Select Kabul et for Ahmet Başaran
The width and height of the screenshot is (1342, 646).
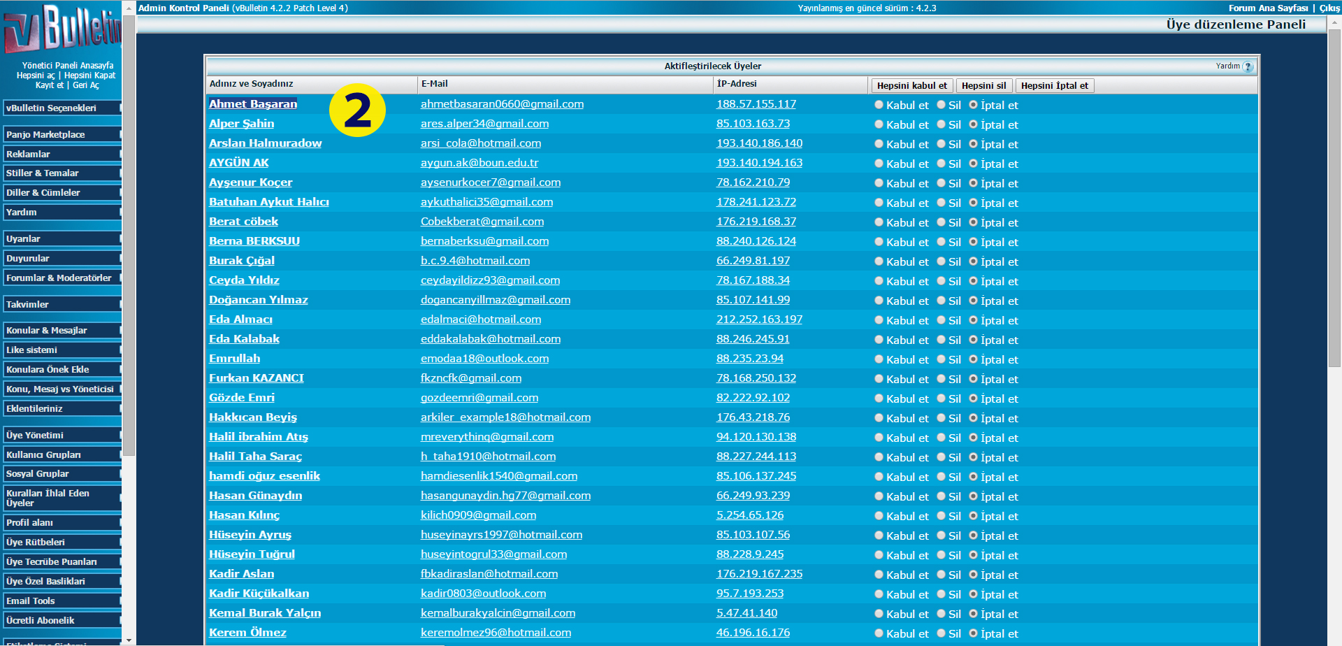tap(879, 105)
